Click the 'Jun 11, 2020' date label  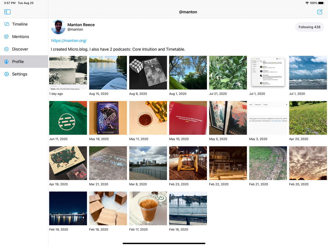(x=58, y=139)
